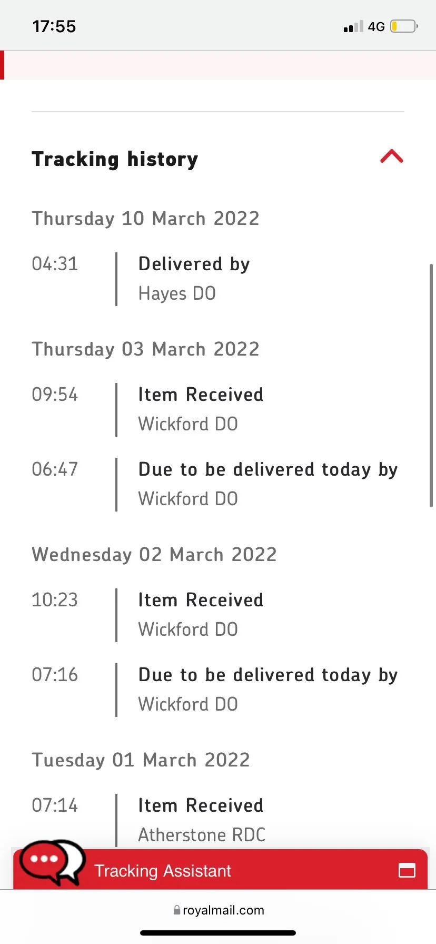The image size is (436, 944).
Task: Tap the Tracking Assistant chat bubble icon
Action: [x=52, y=862]
